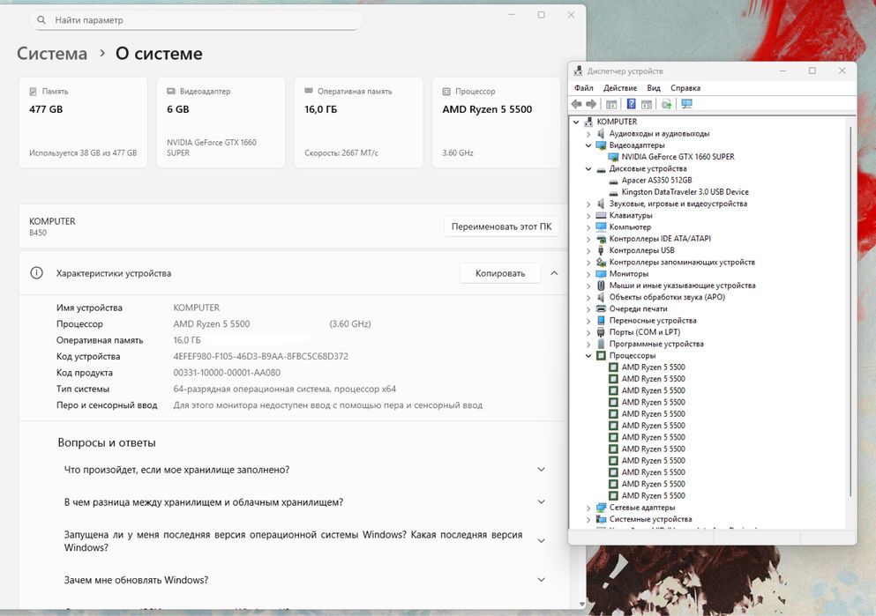Click the Видеоадаптер card icon
Viewport: 876px width, 616px height.
tap(170, 91)
